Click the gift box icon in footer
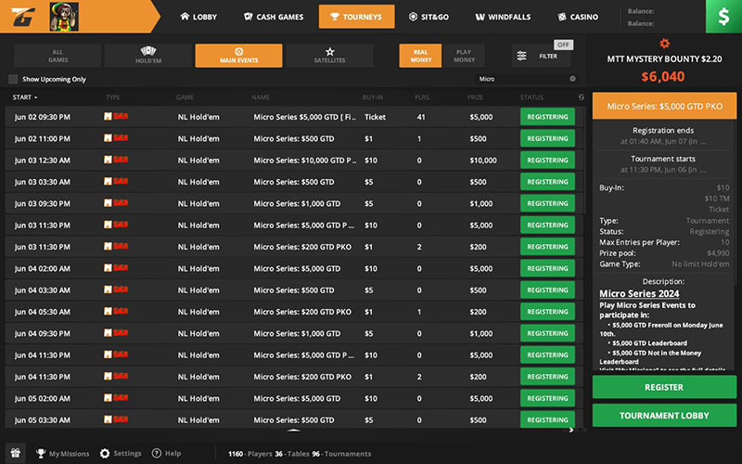Screen dimensions: 742x464 (x=16, y=453)
